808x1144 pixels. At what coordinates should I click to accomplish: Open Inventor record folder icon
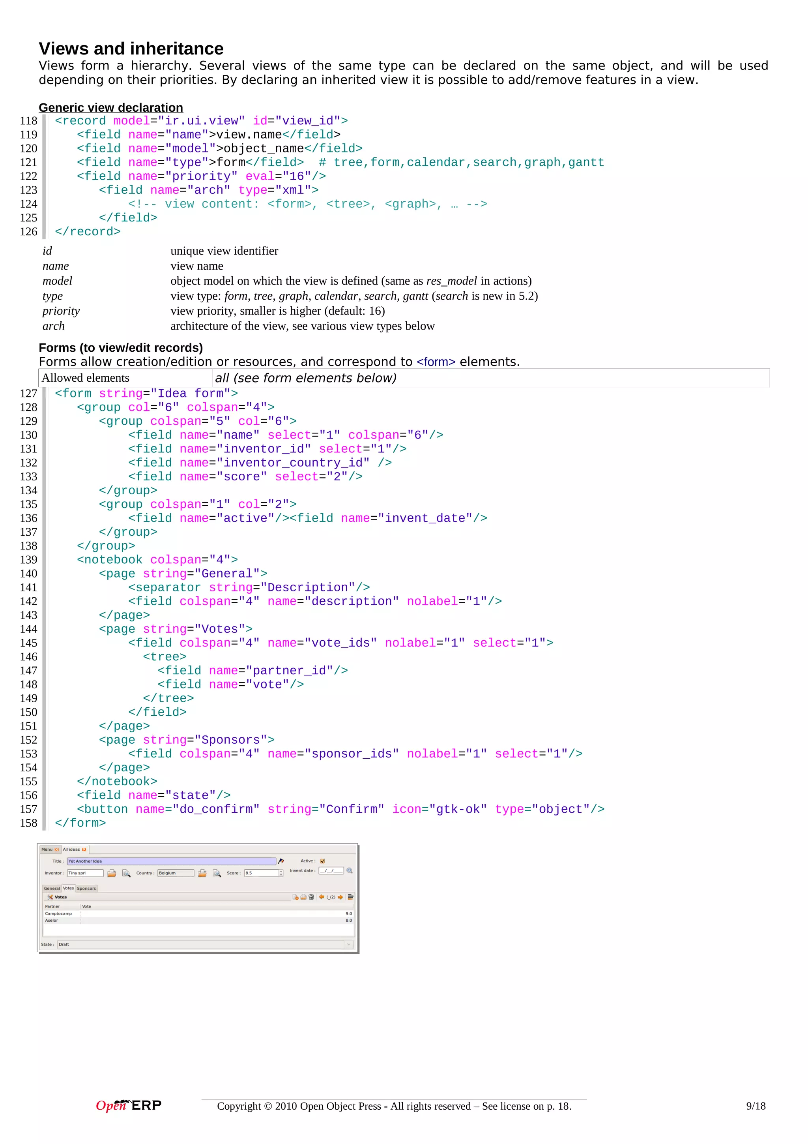[112, 873]
